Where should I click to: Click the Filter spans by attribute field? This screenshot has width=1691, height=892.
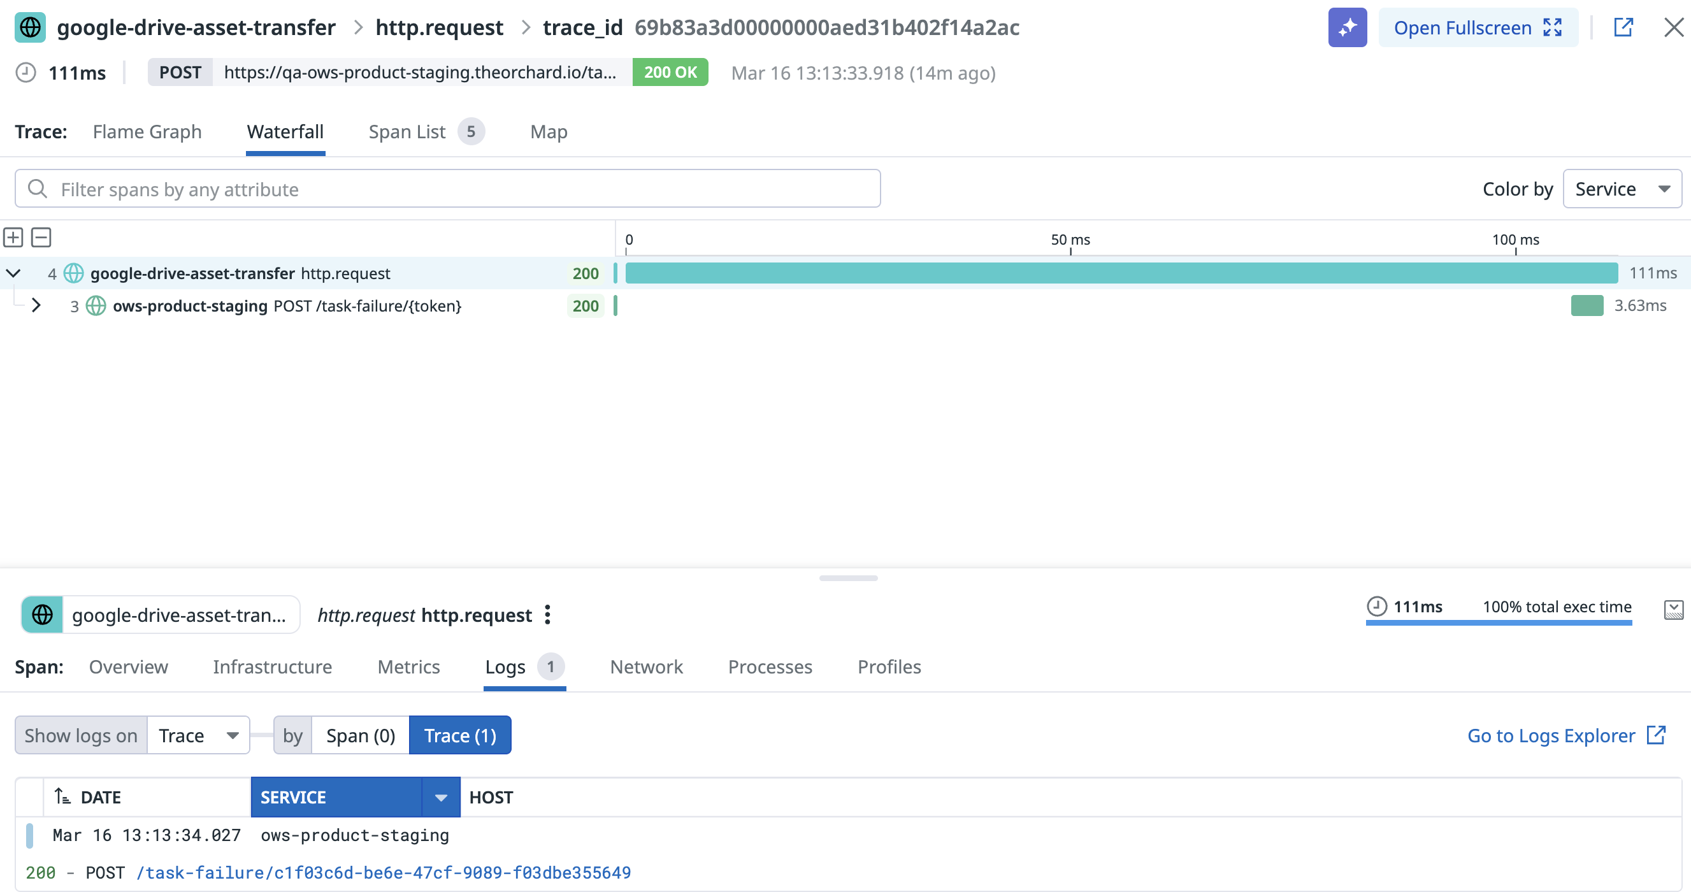(x=448, y=189)
